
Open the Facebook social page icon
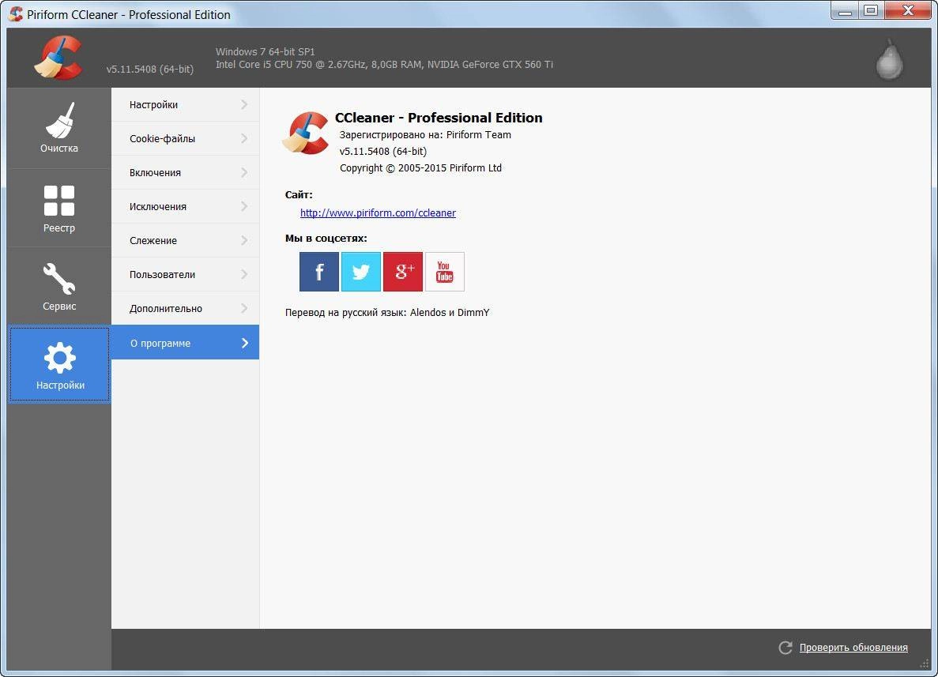(318, 272)
